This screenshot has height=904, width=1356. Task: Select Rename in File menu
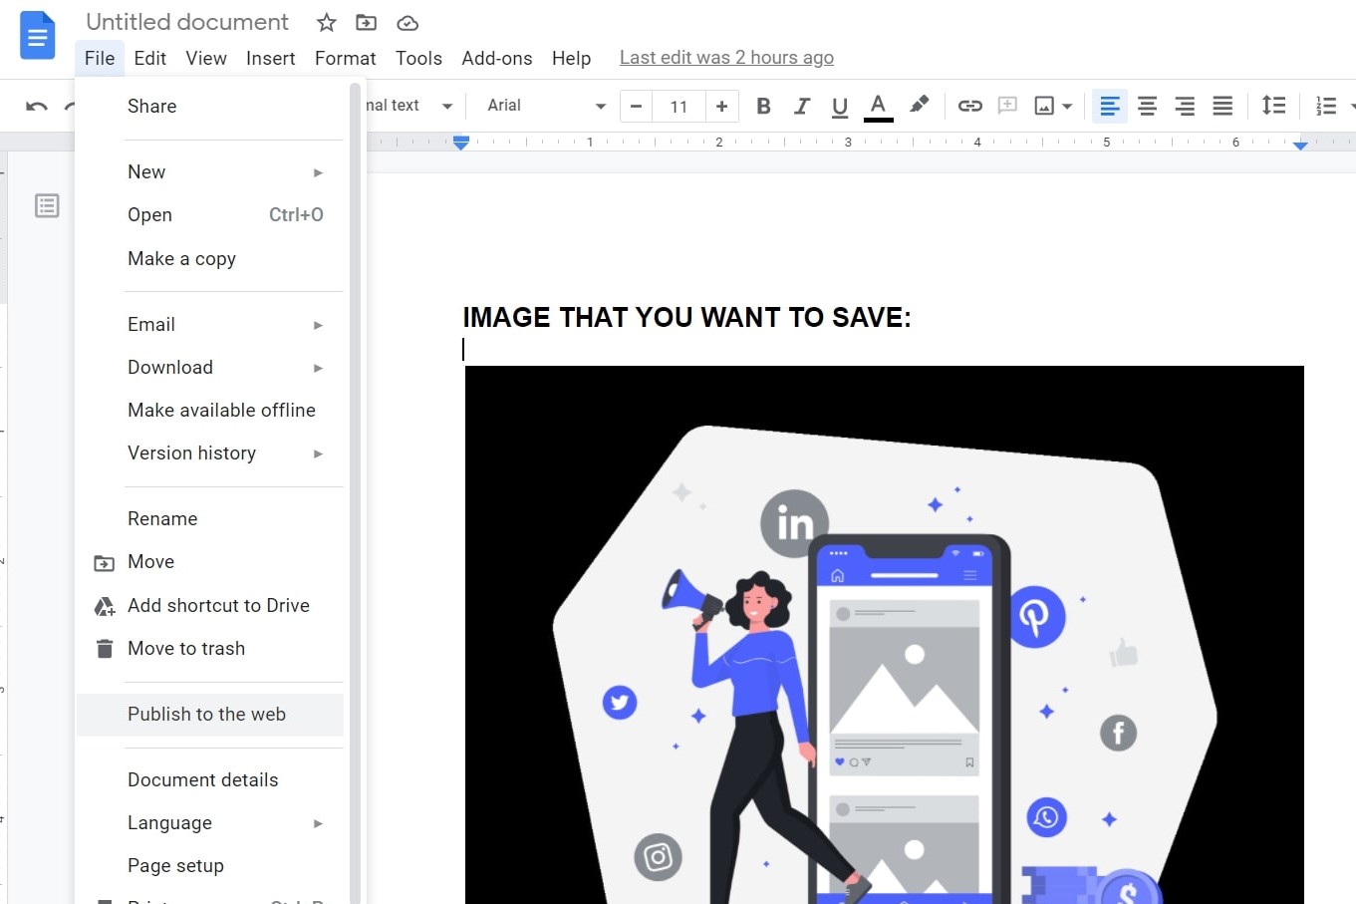pos(209,518)
